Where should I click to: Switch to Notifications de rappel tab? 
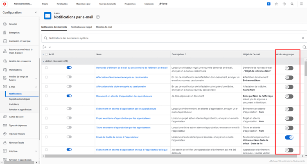click(x=81, y=27)
